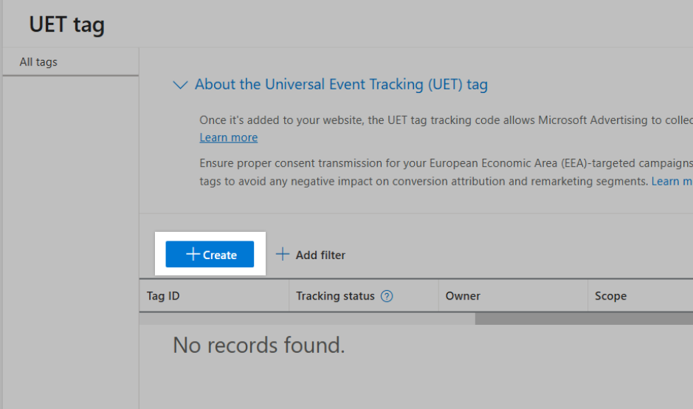693x409 pixels.
Task: Click the No records found message
Action: pos(258,345)
